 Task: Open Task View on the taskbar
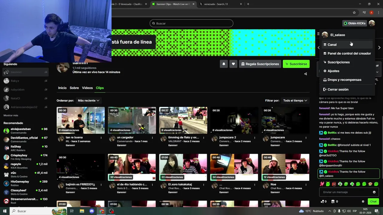tap(72, 211)
